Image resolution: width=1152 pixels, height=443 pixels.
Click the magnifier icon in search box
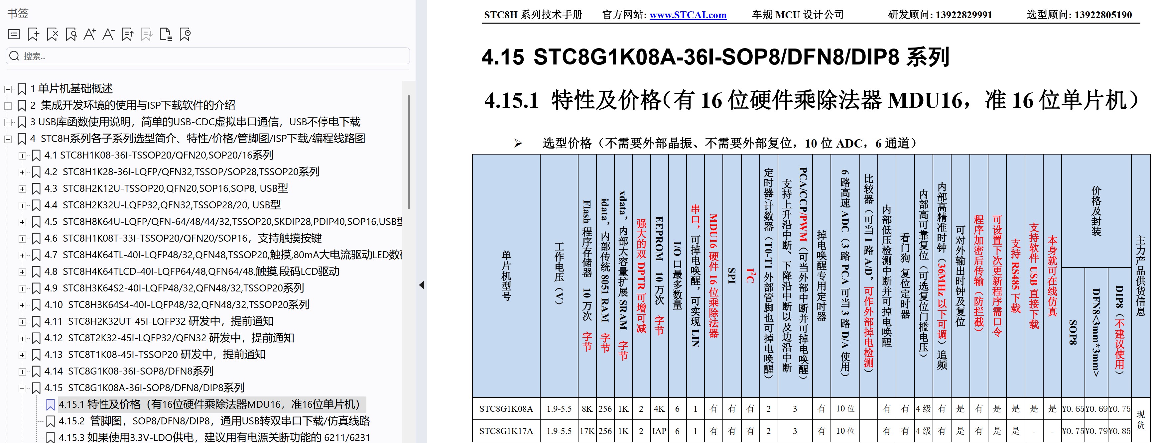pos(14,56)
